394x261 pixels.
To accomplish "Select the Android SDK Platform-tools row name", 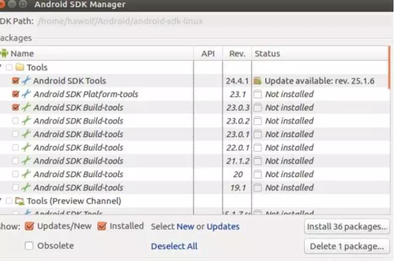I will (x=86, y=94).
